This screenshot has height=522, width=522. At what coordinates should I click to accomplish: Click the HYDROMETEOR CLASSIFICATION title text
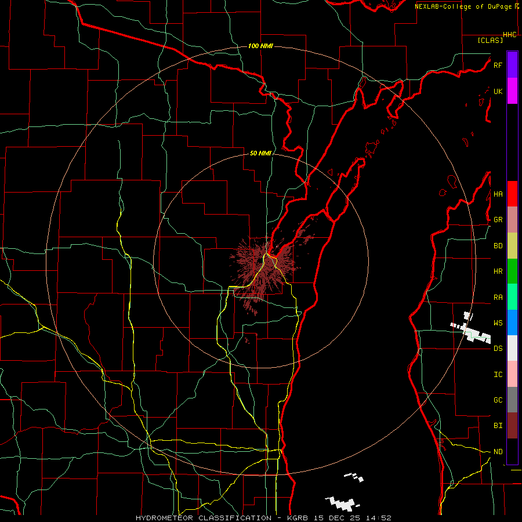tap(204, 518)
